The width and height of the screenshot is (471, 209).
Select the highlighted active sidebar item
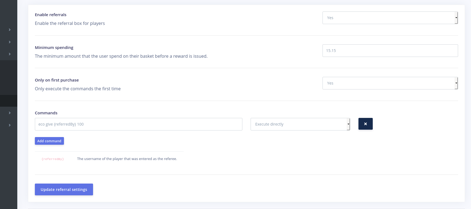coord(9,101)
